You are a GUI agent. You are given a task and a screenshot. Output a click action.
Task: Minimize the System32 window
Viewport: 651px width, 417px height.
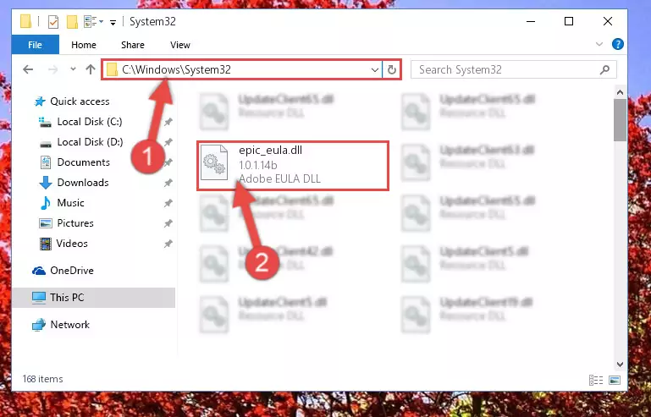tap(531, 21)
